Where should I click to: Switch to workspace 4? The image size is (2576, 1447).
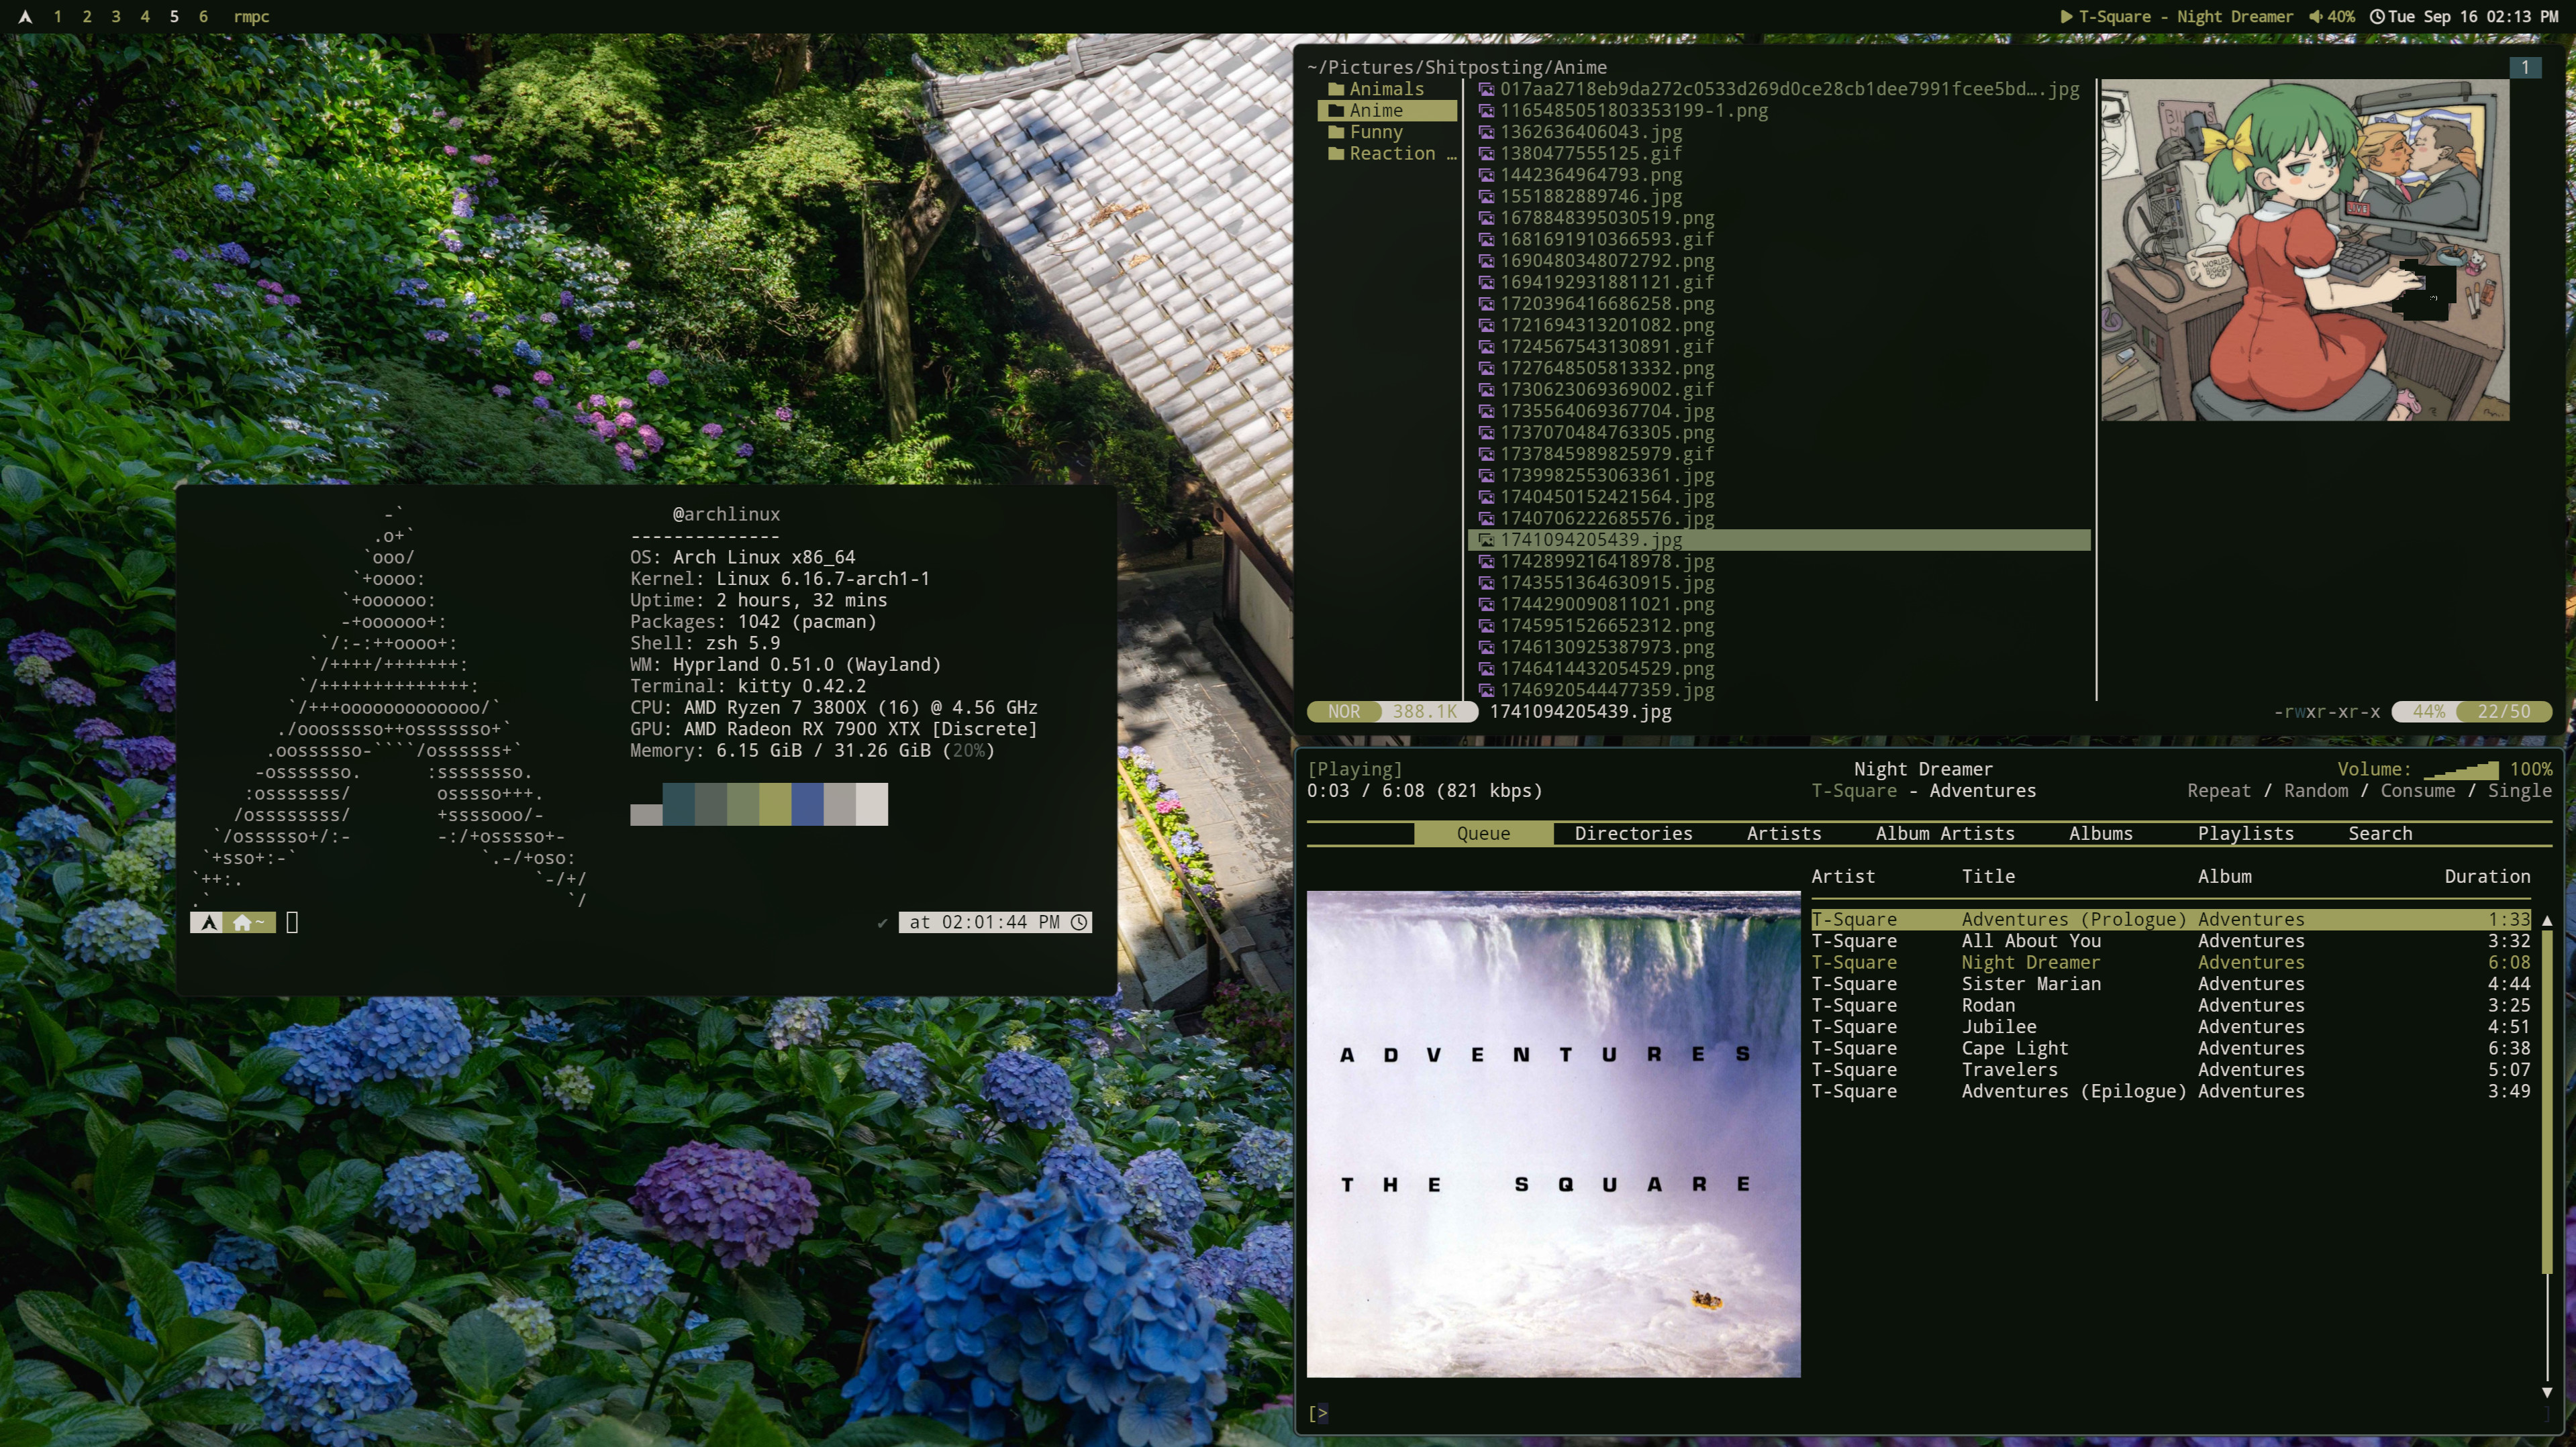tap(145, 16)
